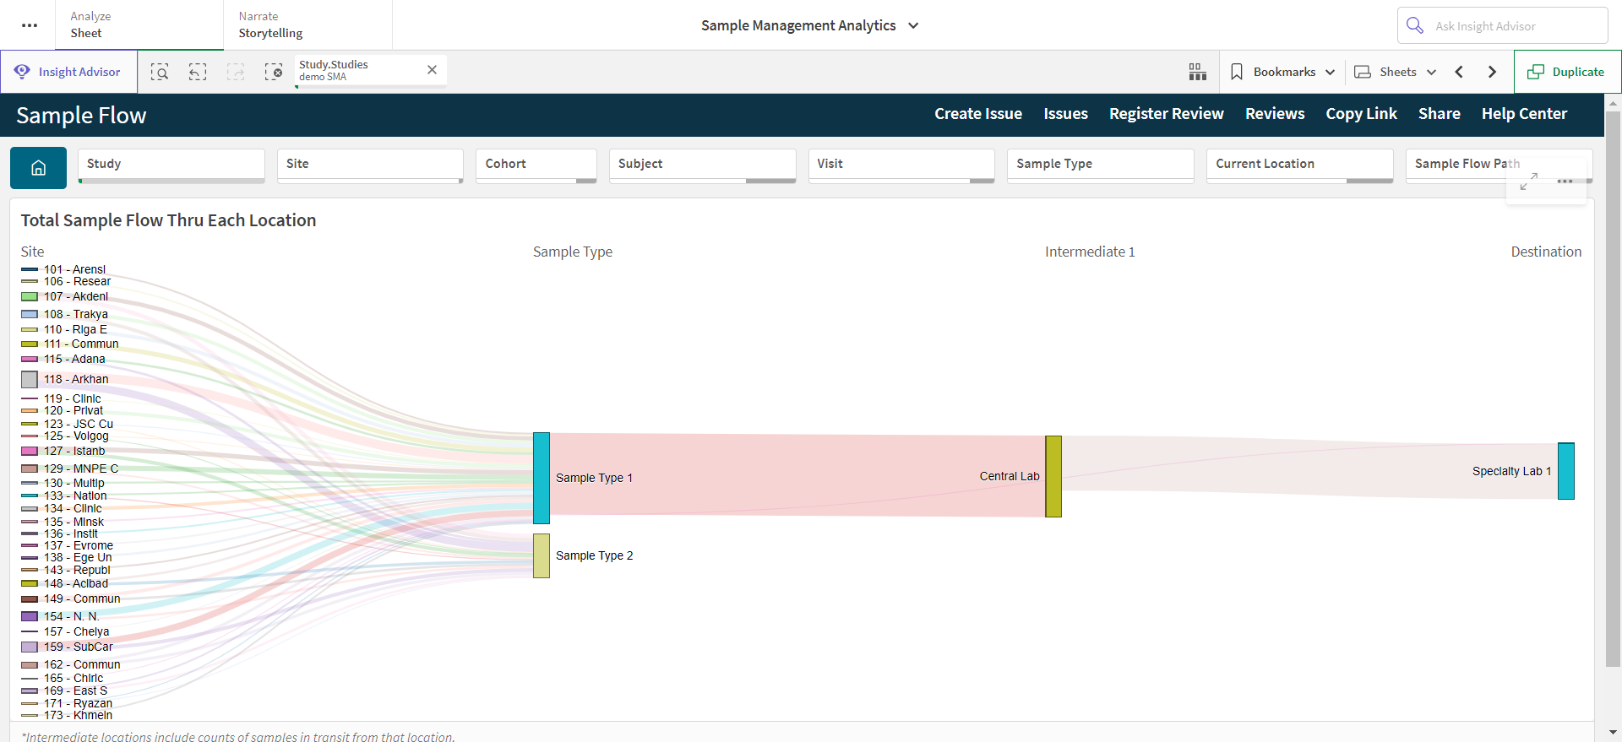Step back in selections

point(198,72)
